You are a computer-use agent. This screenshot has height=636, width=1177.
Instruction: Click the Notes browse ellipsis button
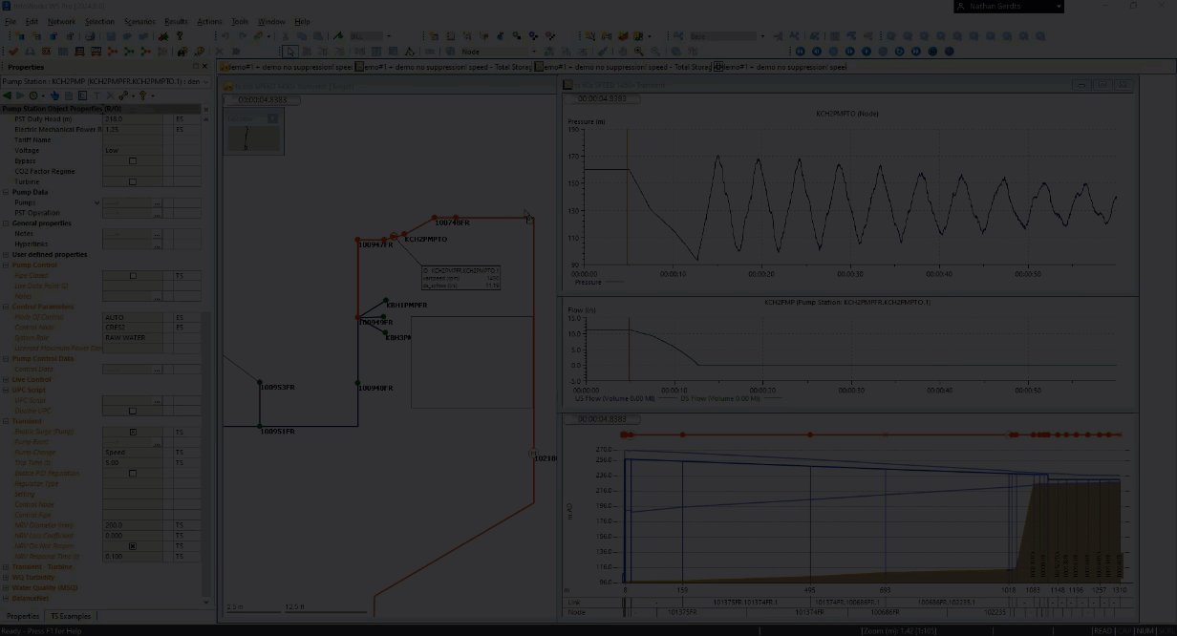pyautogui.click(x=157, y=234)
